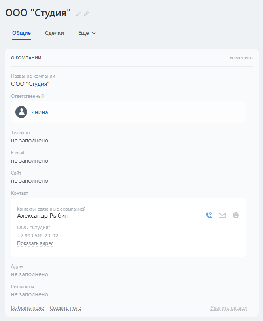
Task: Click the link icon next to company title
Action: click(x=86, y=14)
